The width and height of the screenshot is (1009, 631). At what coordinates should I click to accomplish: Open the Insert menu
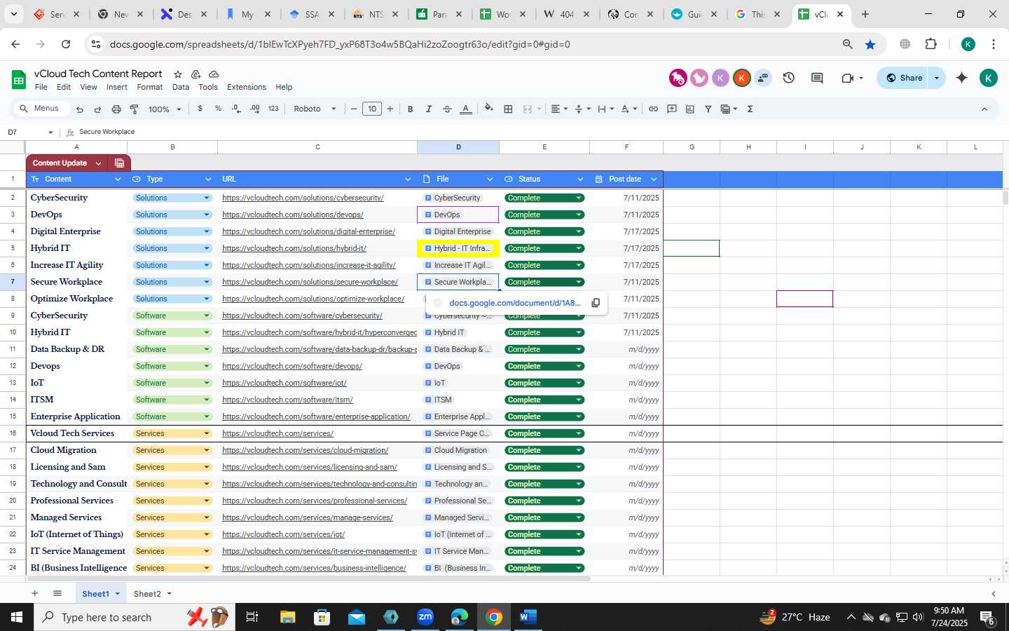point(117,87)
